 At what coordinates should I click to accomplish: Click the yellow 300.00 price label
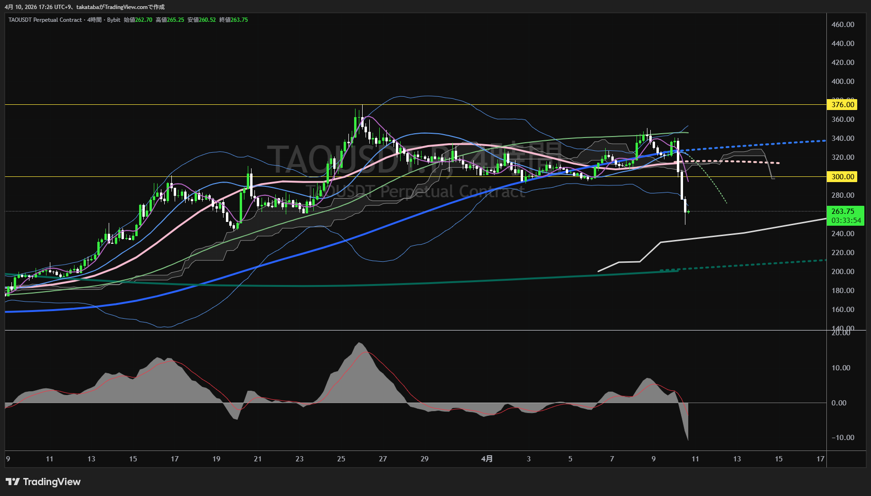(x=843, y=177)
